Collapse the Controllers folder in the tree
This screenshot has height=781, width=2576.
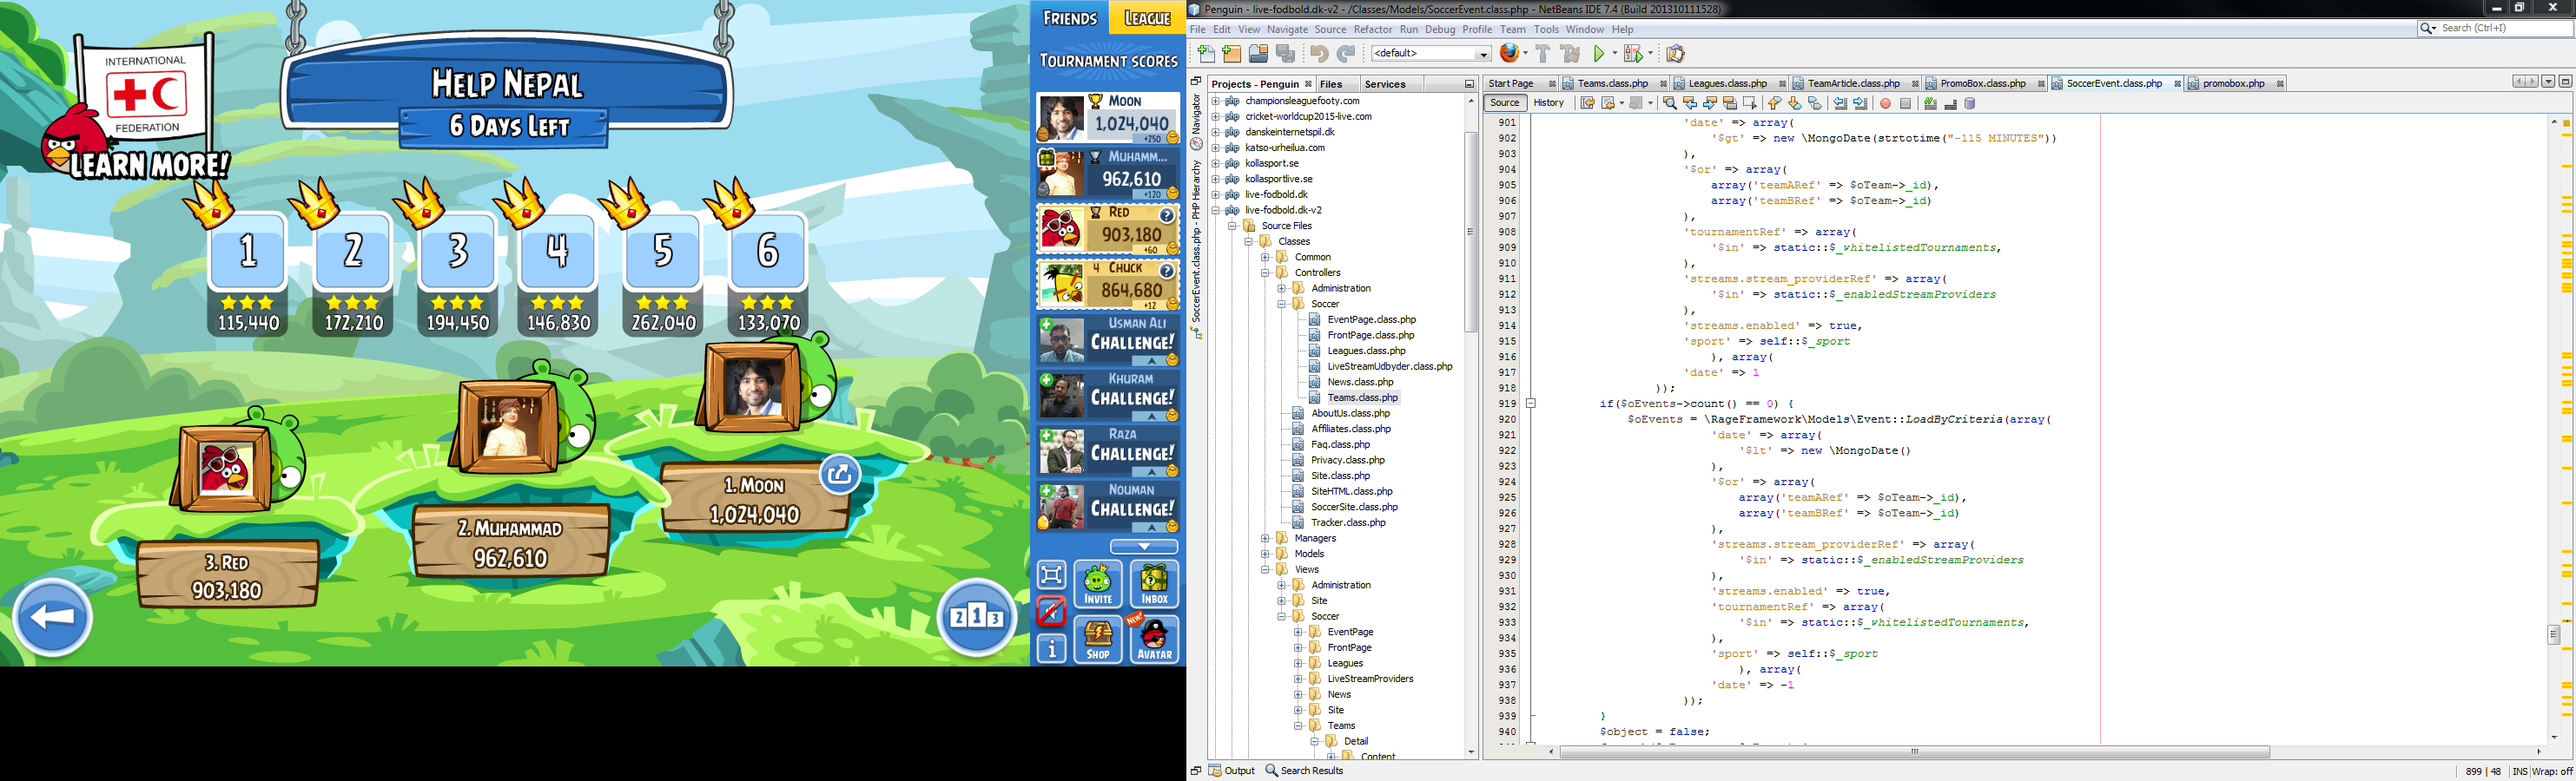1265,272
